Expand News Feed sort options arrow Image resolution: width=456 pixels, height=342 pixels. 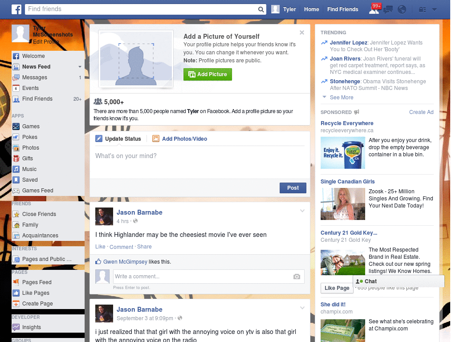(80, 67)
